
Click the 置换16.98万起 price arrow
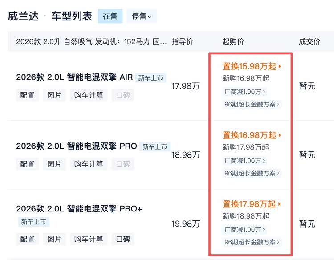[x=280, y=135]
